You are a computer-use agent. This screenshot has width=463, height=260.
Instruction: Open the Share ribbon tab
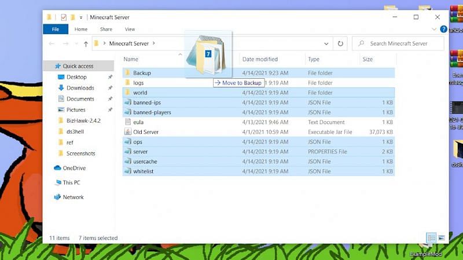coord(106,29)
